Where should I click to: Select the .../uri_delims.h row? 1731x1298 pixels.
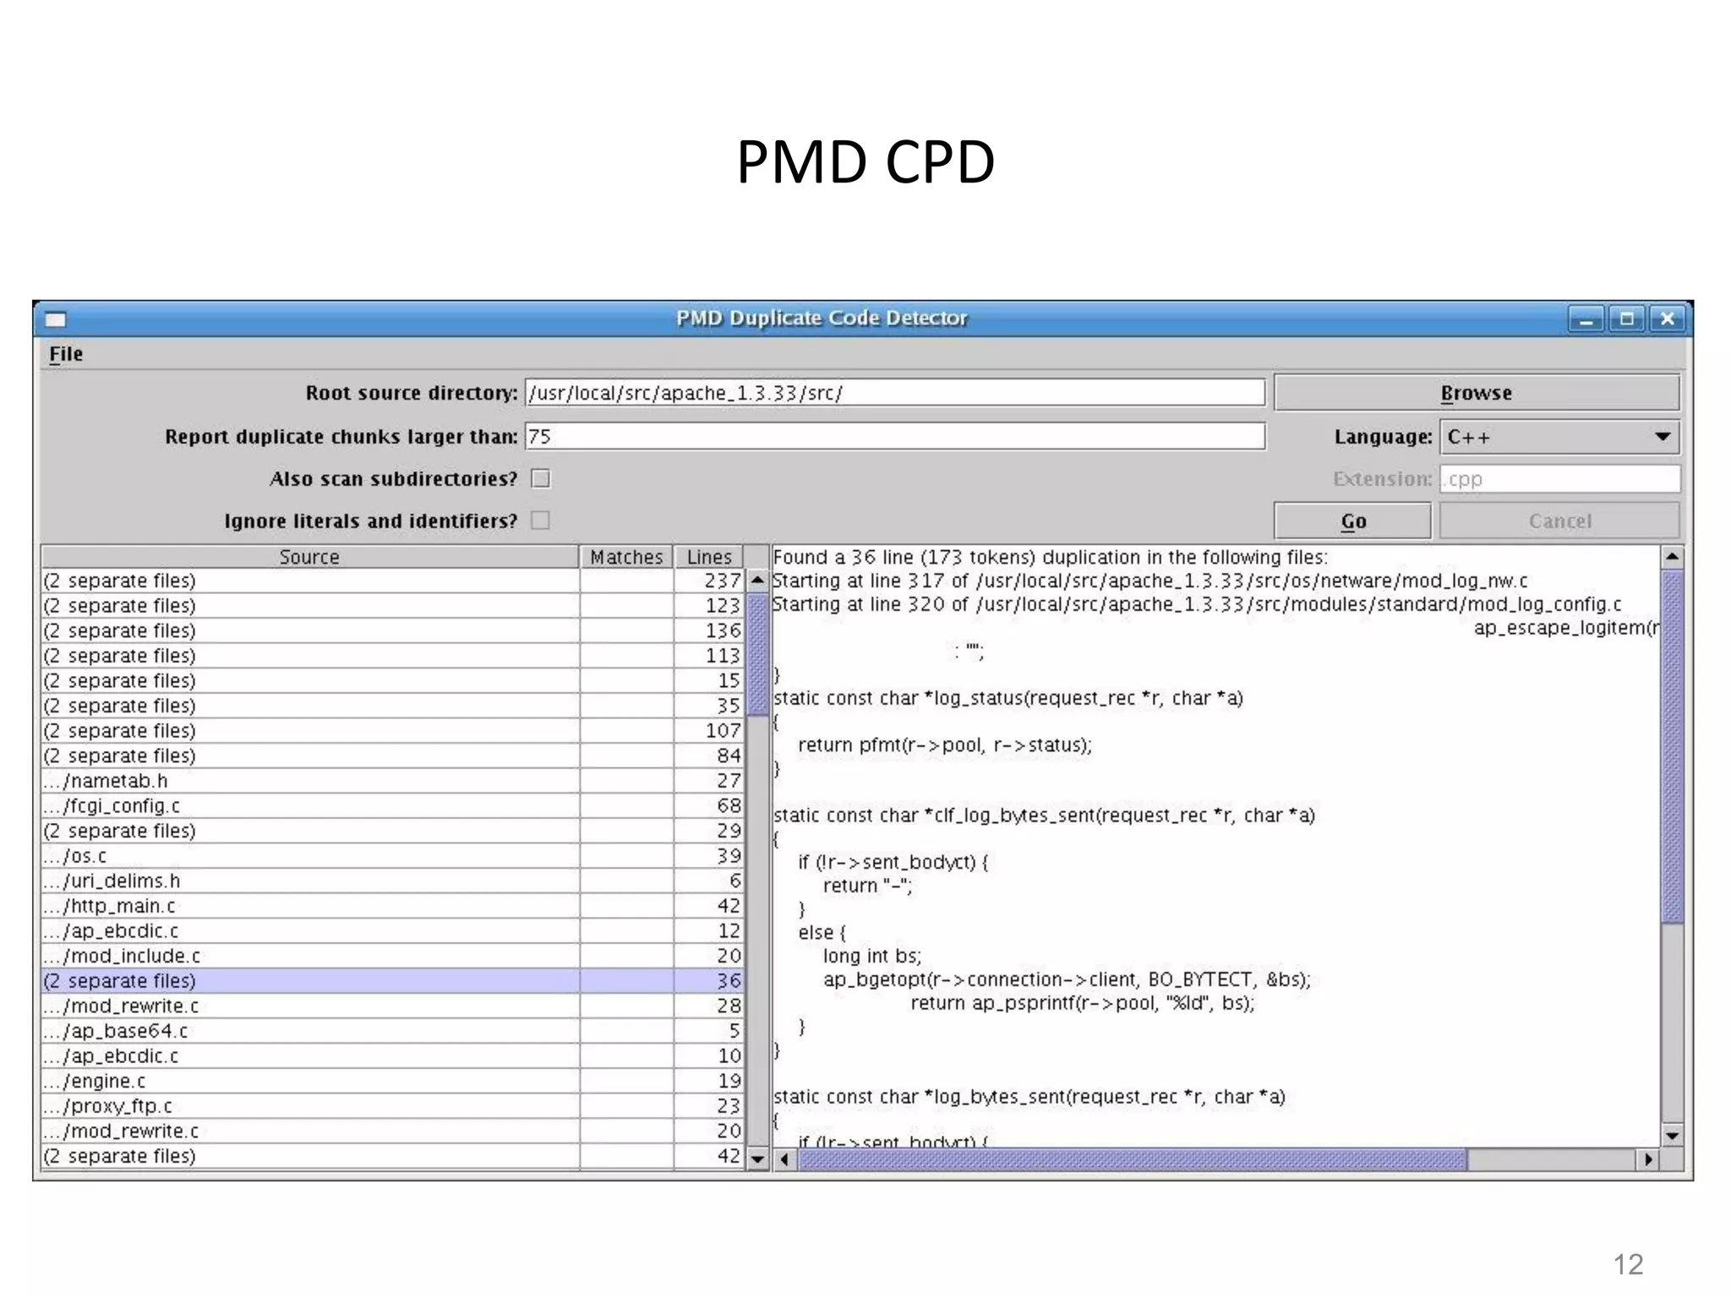click(392, 881)
